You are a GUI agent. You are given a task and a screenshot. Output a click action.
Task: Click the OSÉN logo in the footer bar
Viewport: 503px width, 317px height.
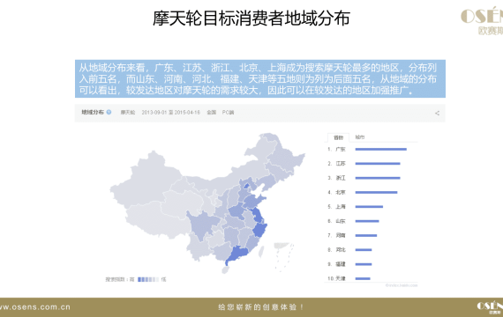[x=490, y=307]
